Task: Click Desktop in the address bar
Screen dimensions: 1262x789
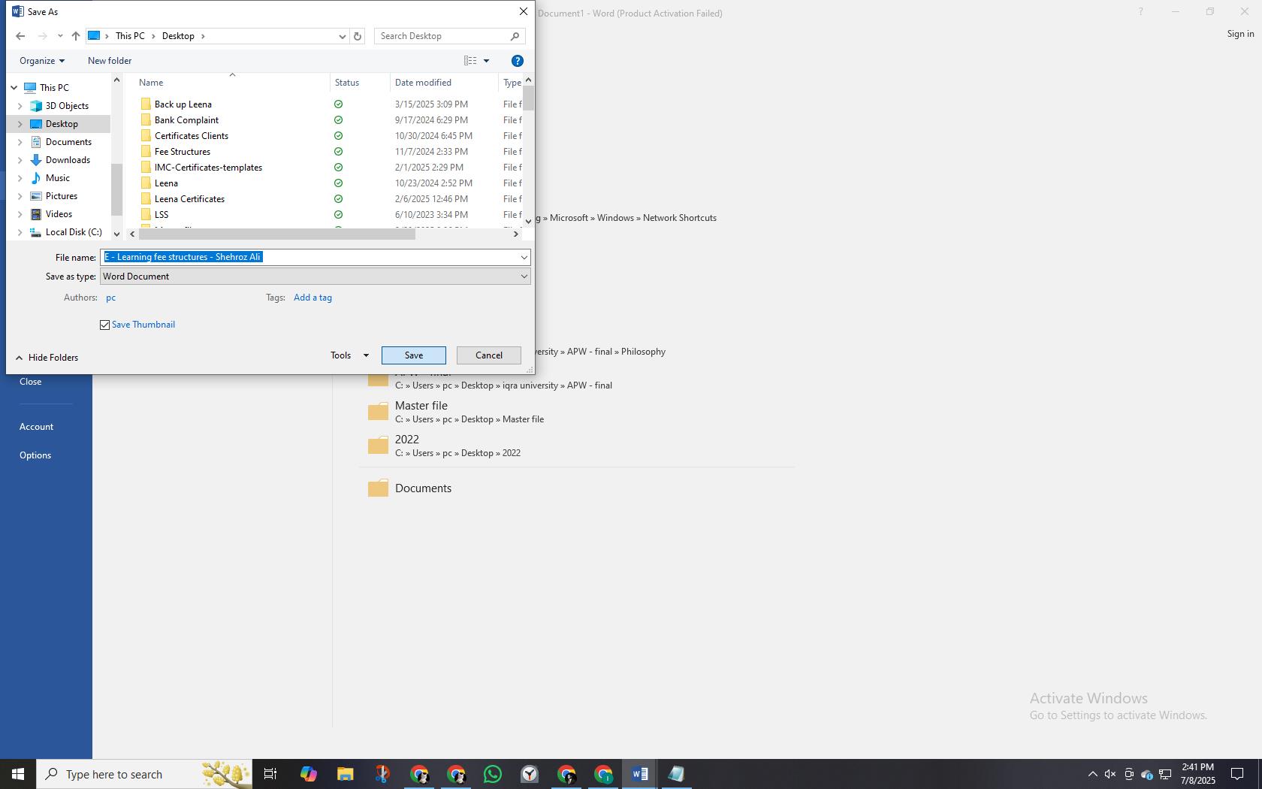Action: pos(178,36)
